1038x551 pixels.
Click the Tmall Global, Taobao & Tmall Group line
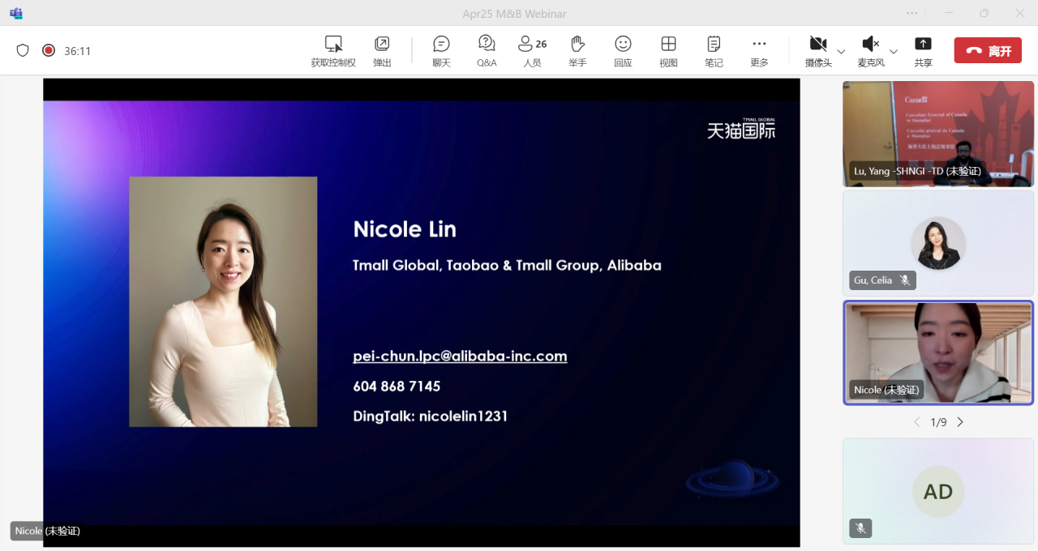tap(507, 266)
